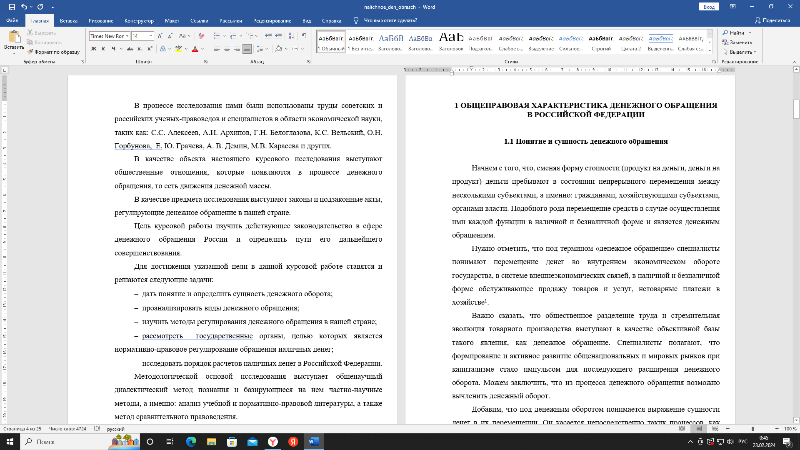
Task: Open the text effects tool
Action: click(163, 49)
